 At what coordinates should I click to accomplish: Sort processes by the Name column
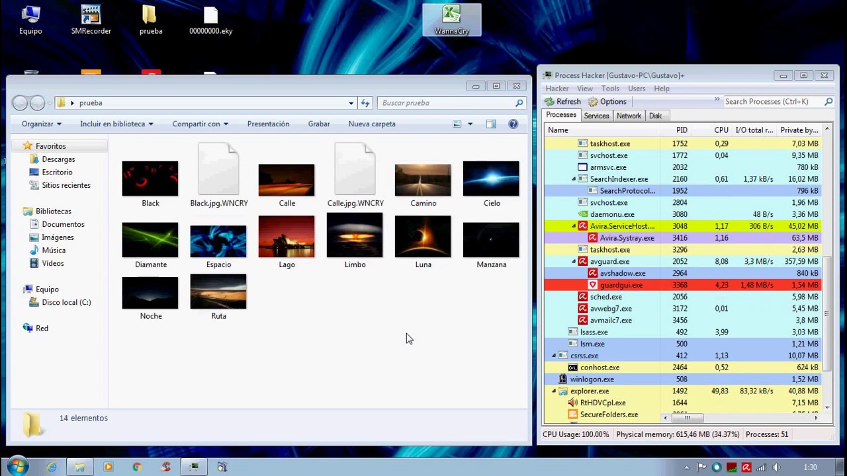tap(601, 130)
